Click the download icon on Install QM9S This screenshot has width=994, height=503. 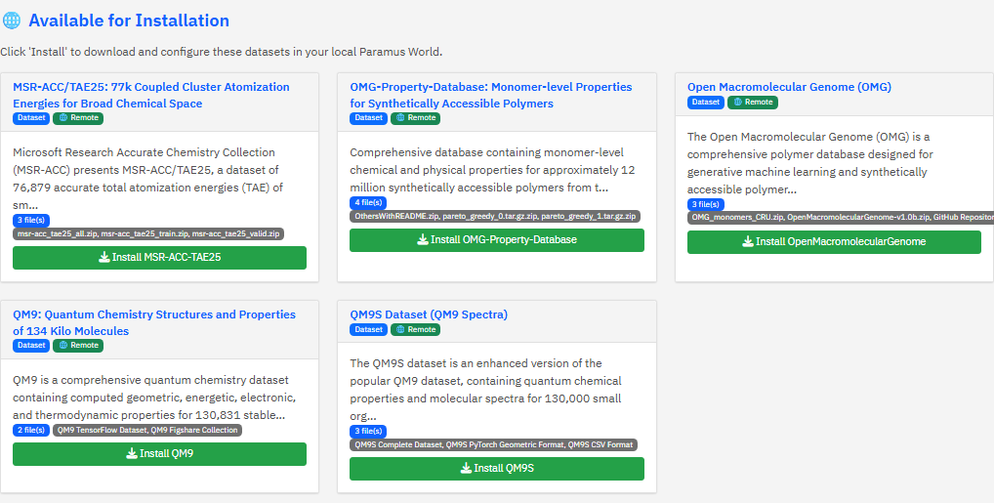point(466,469)
